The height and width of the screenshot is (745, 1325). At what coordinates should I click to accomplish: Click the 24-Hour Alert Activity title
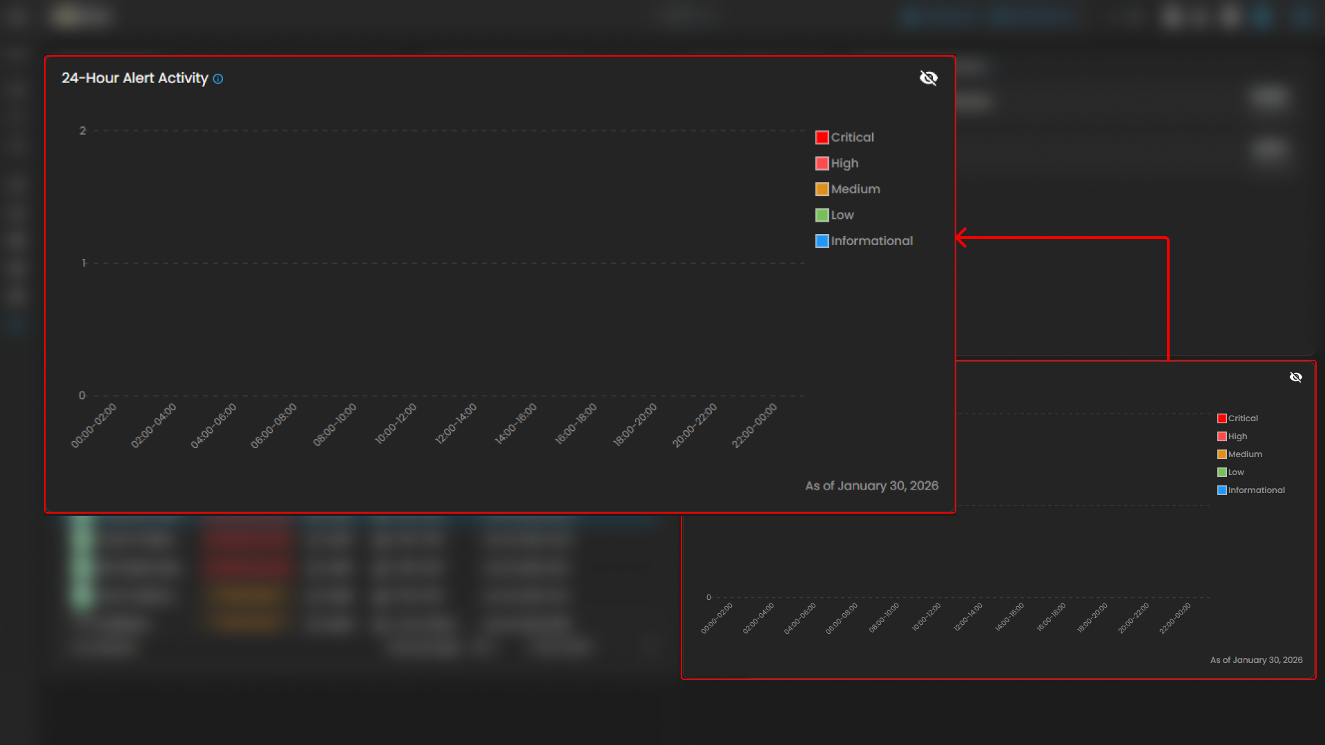tap(135, 78)
